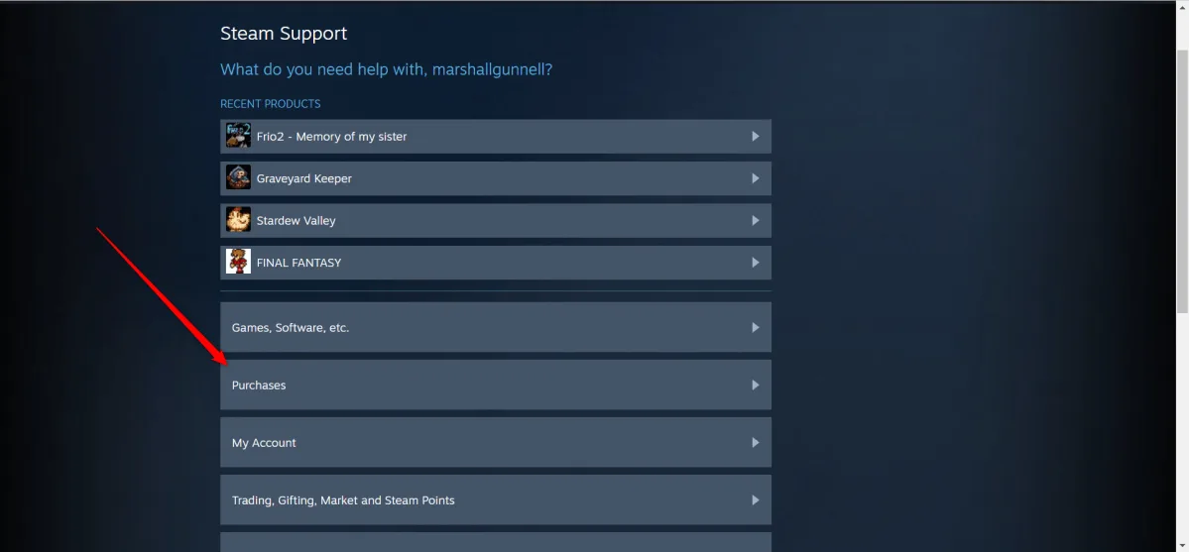Click the Steam Support heading
This screenshot has height=552, width=1189.
pos(284,34)
